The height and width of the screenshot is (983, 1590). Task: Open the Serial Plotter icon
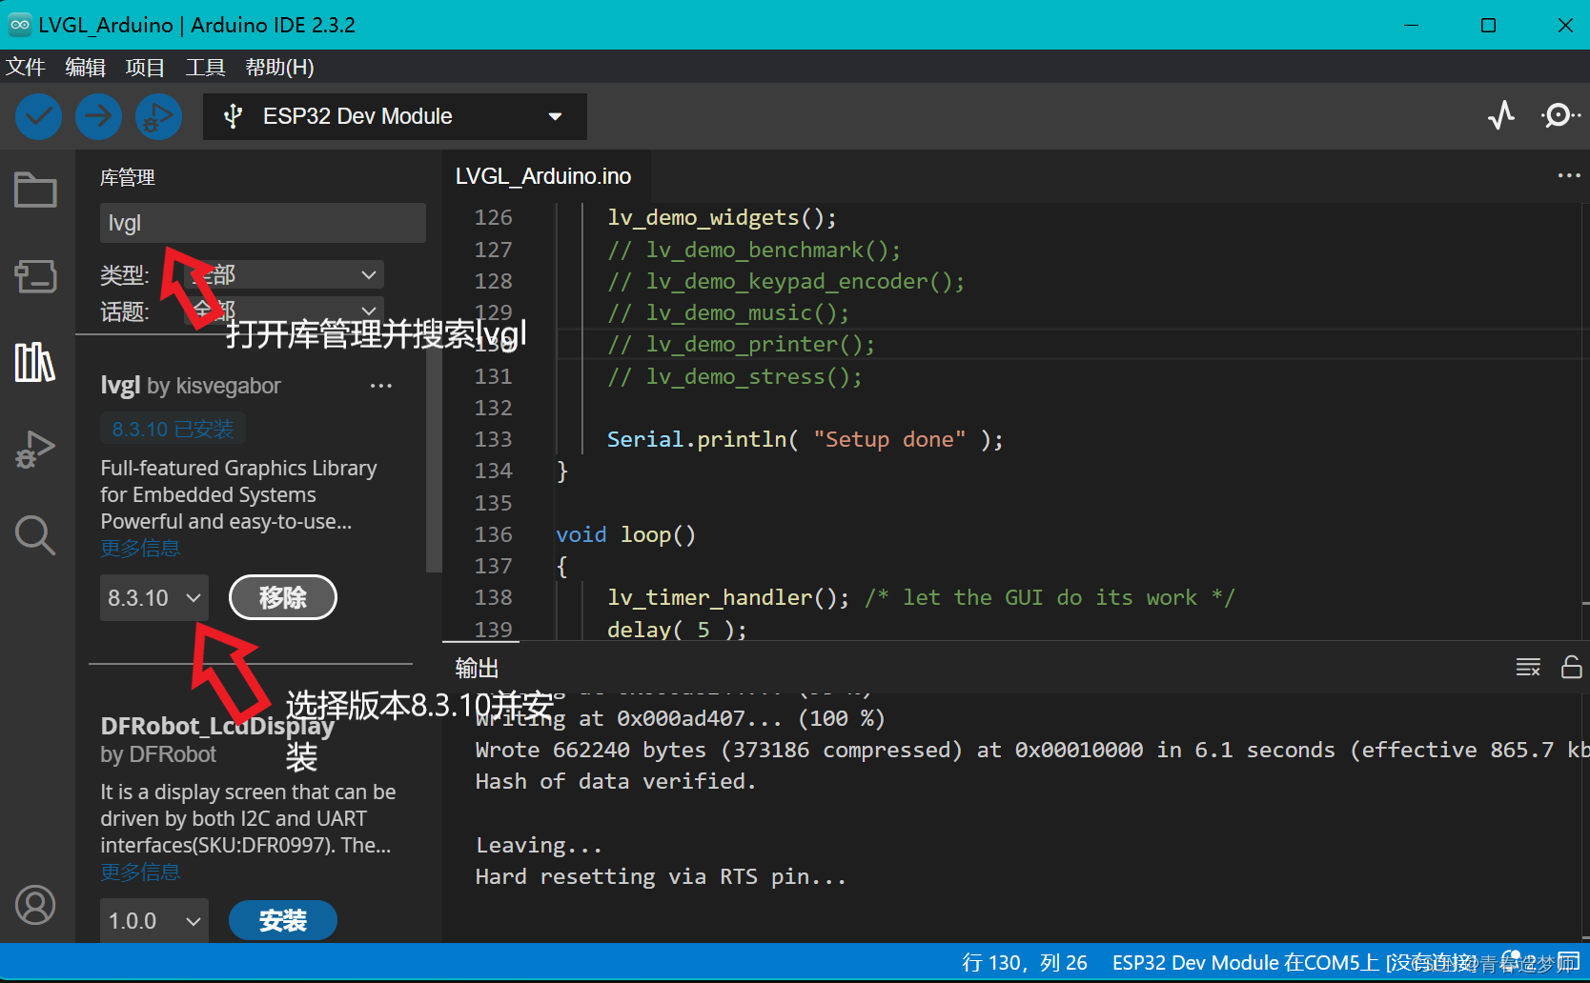(x=1501, y=115)
